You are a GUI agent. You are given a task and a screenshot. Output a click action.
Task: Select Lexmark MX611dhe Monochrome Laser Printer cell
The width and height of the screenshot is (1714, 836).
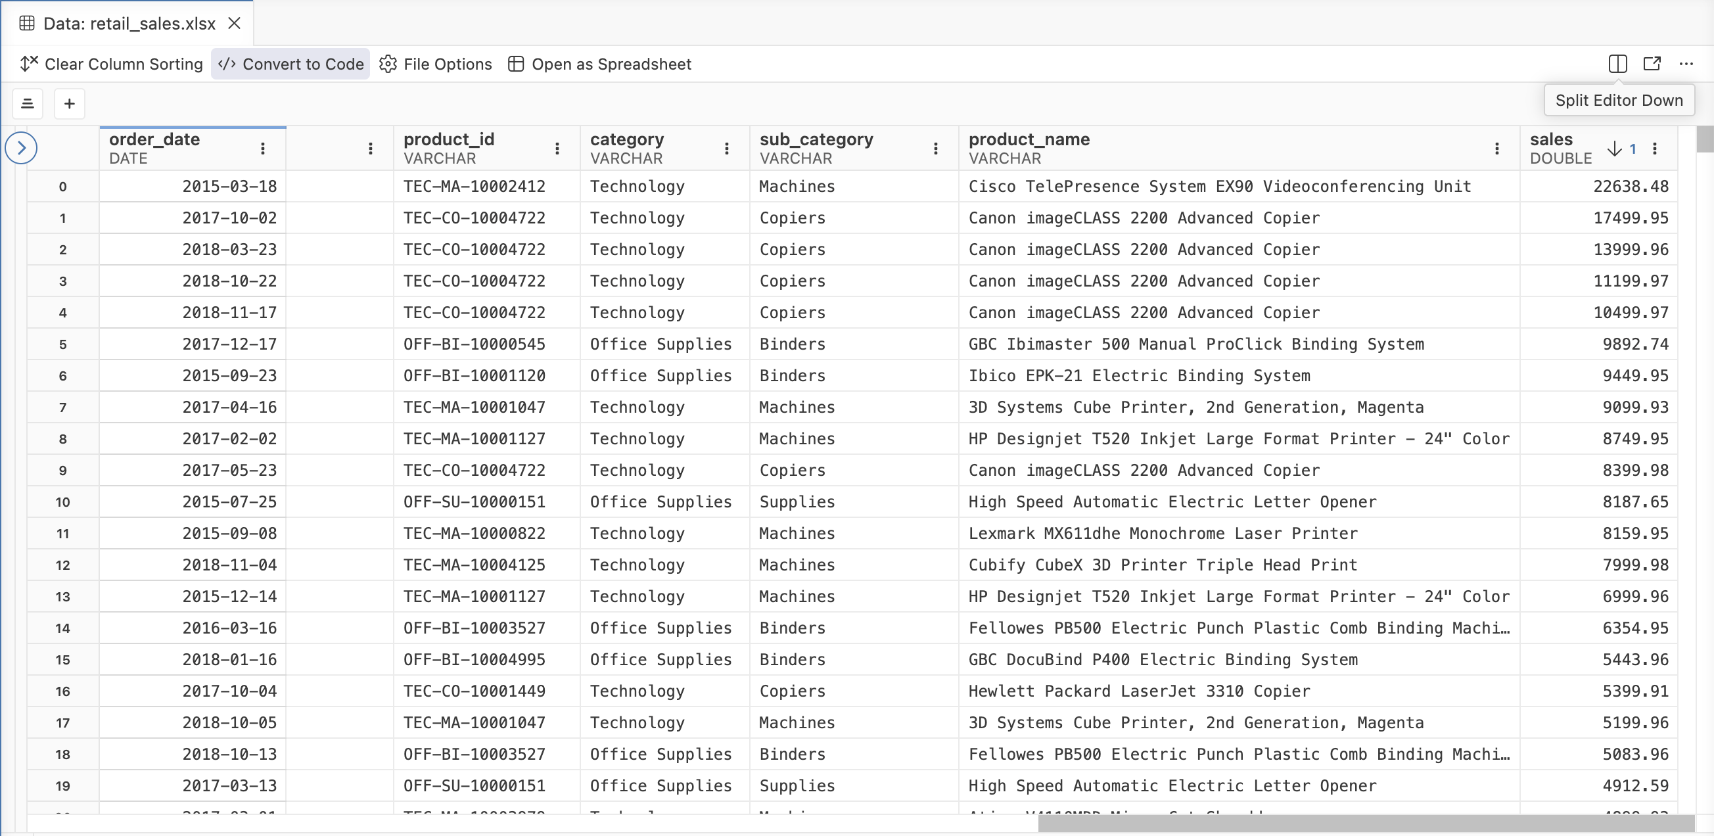point(1239,533)
